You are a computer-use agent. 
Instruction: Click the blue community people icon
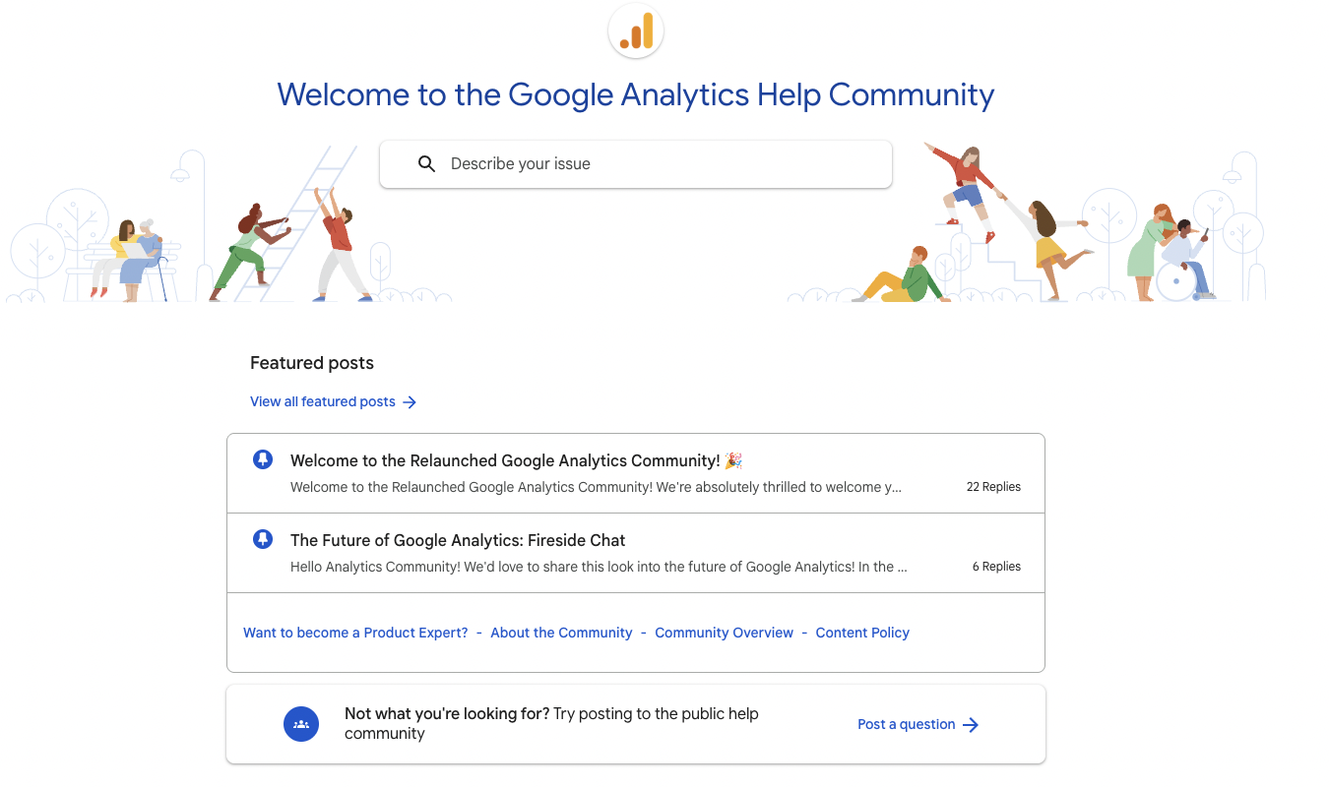(x=301, y=724)
